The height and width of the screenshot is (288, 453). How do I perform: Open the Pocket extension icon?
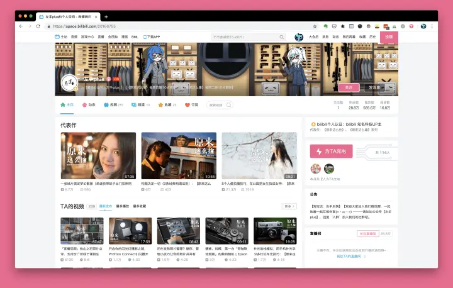point(334,26)
